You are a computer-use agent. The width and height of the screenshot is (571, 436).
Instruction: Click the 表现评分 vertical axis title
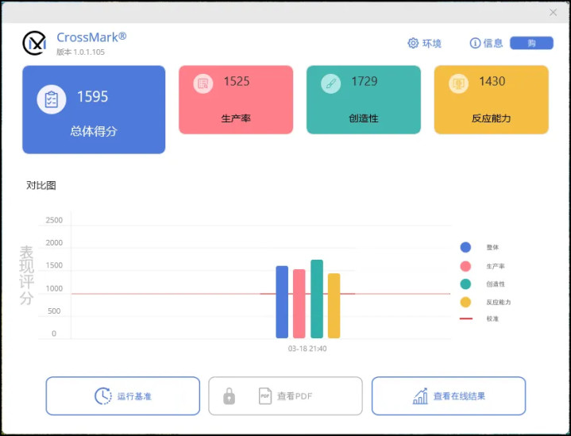tap(26, 276)
